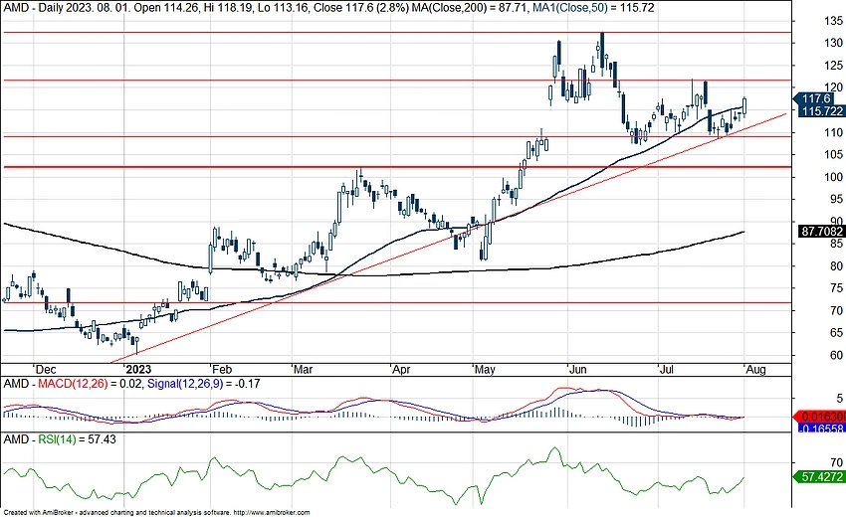846x517 pixels.
Task: Click the 130 price axis label
Action: [x=834, y=43]
